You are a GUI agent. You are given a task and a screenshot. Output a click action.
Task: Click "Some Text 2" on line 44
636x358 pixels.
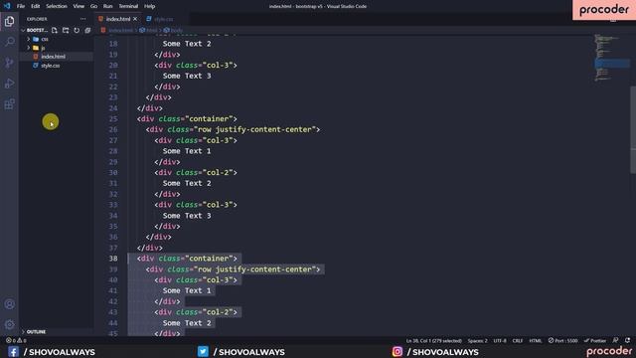(x=187, y=323)
